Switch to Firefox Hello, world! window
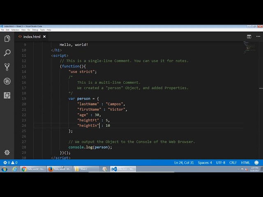The image size is (263, 197). (x=60, y=169)
